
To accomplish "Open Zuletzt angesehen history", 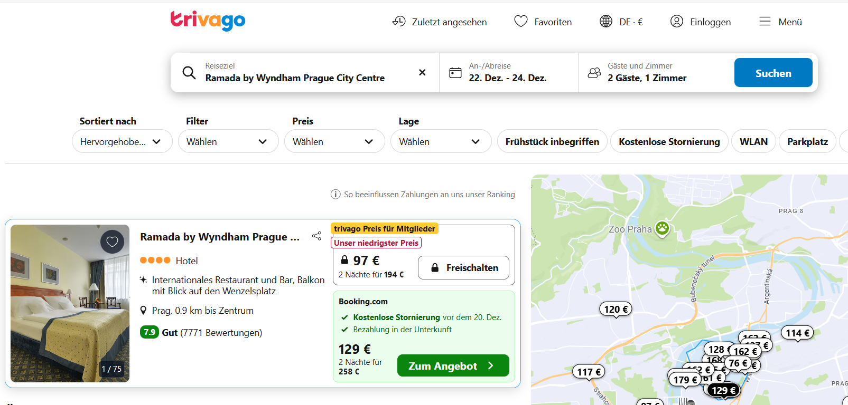I will pos(440,22).
